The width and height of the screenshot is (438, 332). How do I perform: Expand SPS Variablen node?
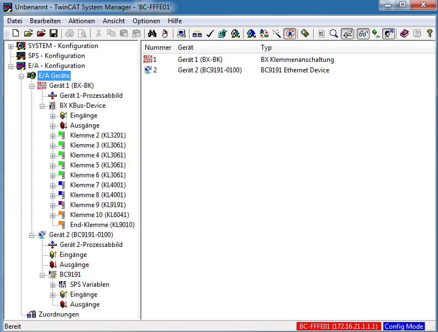[52, 285]
